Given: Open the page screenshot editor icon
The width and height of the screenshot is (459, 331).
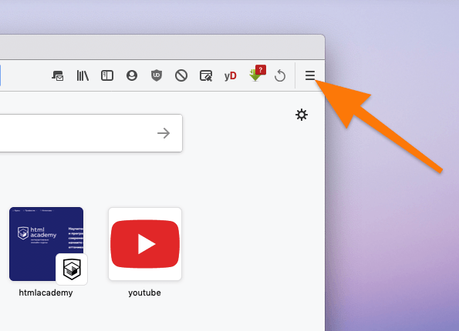Looking at the screenshot, I should coord(206,75).
